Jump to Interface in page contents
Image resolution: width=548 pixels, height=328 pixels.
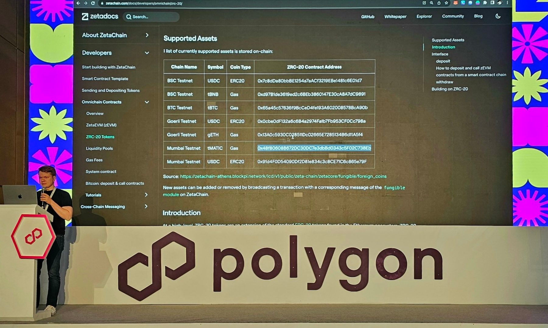[440, 54]
